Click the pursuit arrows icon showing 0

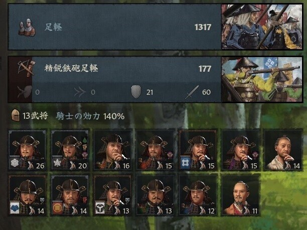coord(80,92)
